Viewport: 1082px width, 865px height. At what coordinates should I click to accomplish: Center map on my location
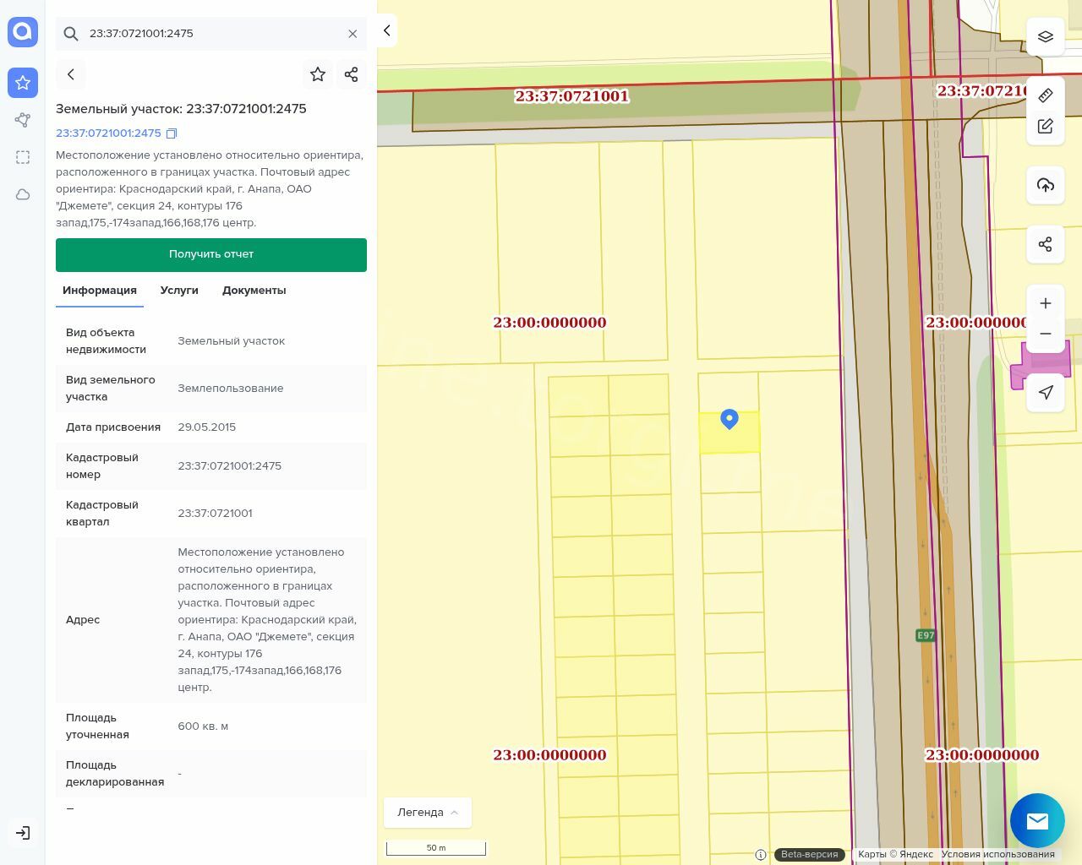1045,392
